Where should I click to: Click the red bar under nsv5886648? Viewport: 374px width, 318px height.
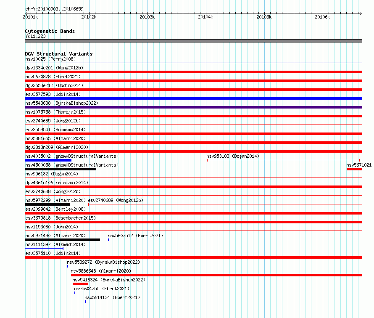click(216, 275)
